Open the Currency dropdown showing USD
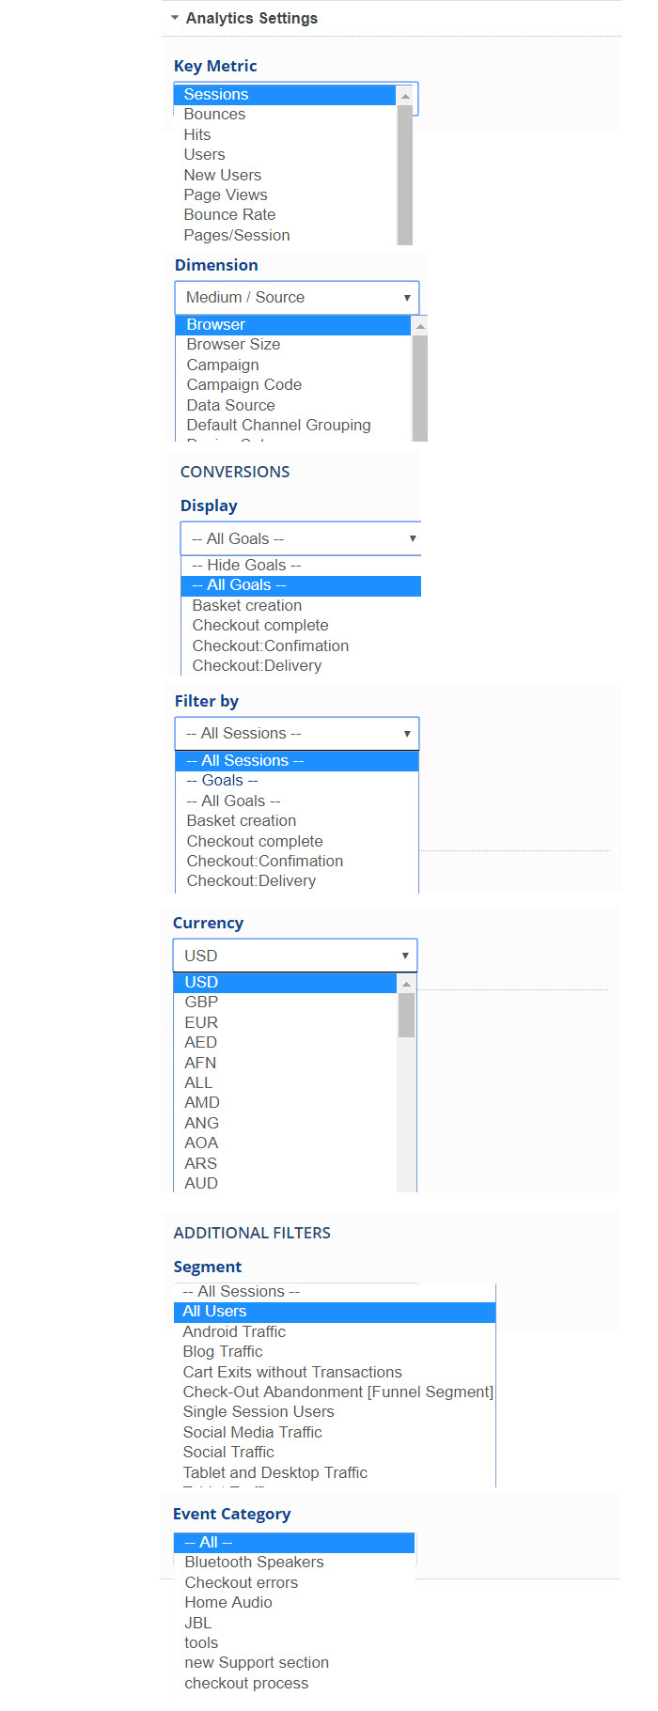Image resolution: width=658 pixels, height=1711 pixels. point(294,956)
